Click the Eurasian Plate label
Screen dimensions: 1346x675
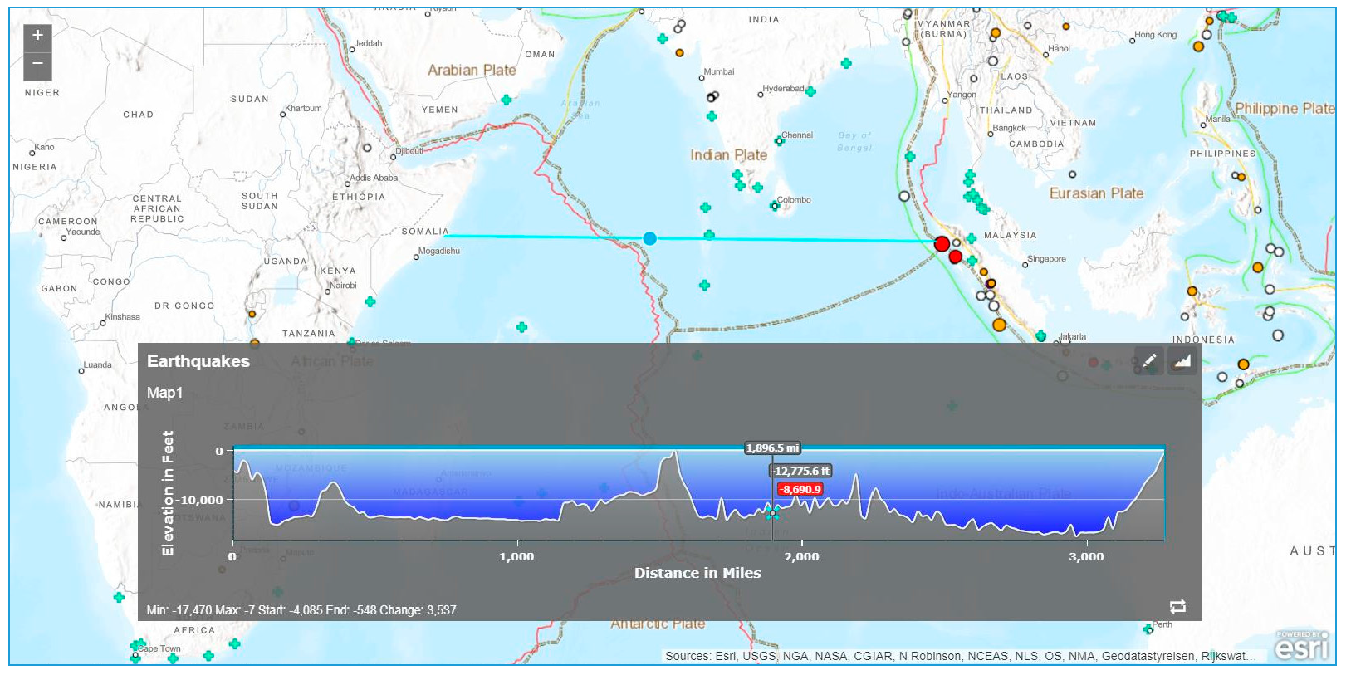(x=1096, y=193)
